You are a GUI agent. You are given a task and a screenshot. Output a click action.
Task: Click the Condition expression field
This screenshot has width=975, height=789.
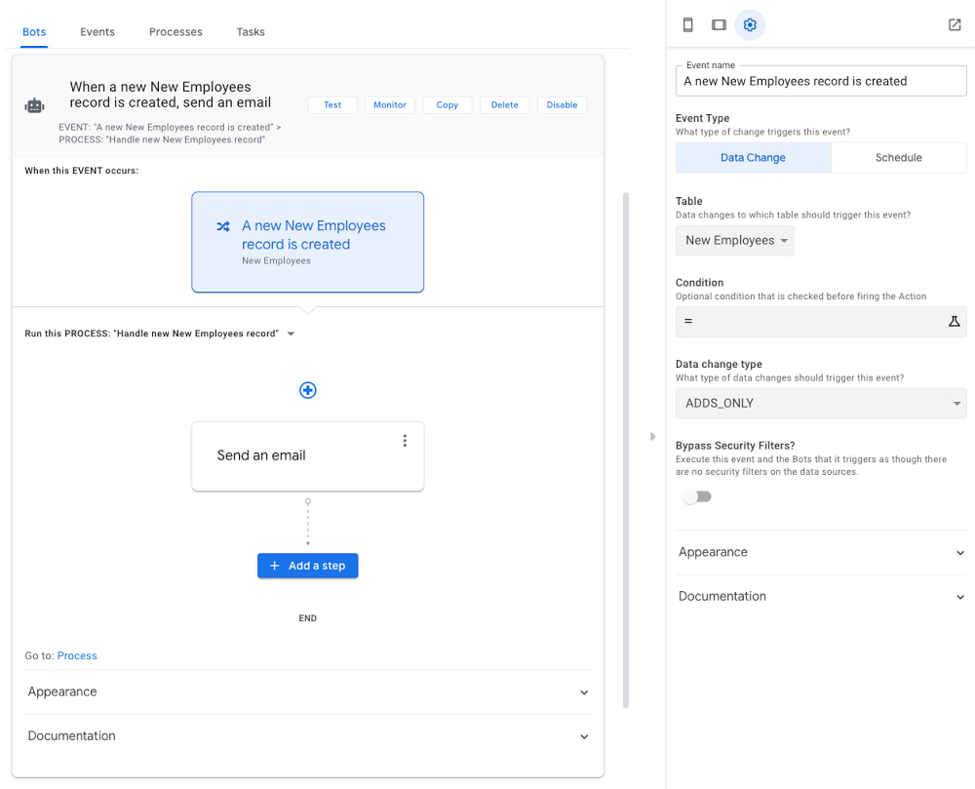coord(821,322)
